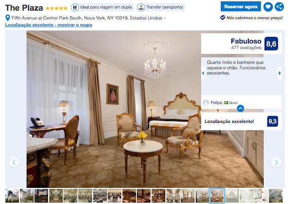Go to next guest review arrow

(280, 73)
